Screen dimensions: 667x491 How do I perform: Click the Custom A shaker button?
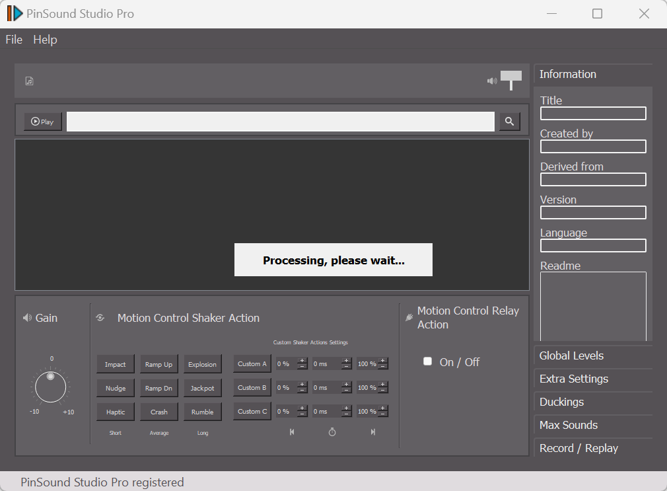[252, 363]
